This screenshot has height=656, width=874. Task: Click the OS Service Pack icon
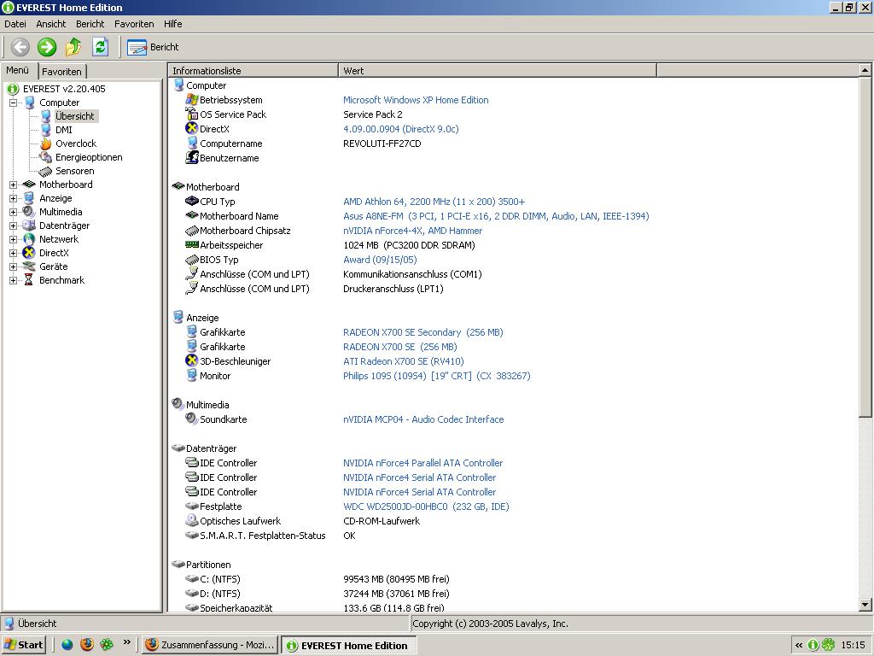192,114
